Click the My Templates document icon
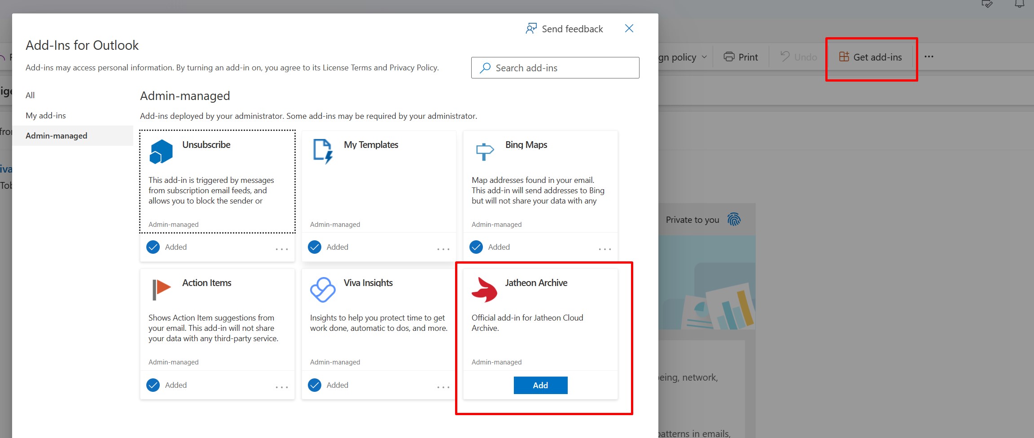The height and width of the screenshot is (438, 1034). (x=323, y=152)
